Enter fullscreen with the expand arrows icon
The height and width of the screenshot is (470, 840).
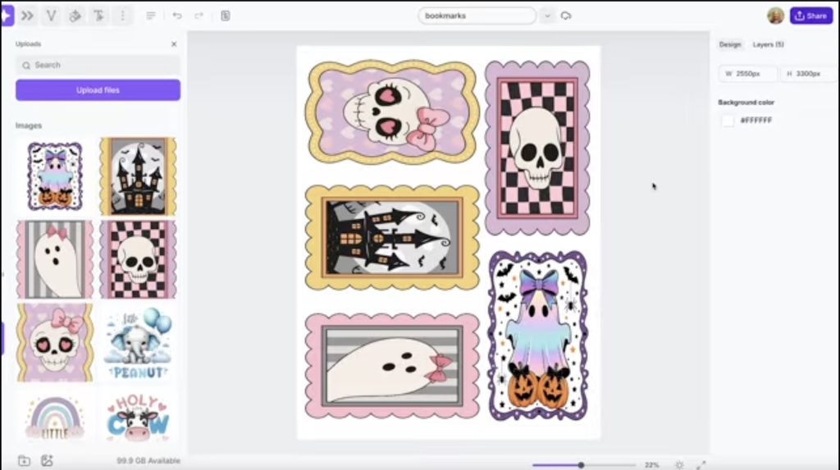[x=701, y=464]
